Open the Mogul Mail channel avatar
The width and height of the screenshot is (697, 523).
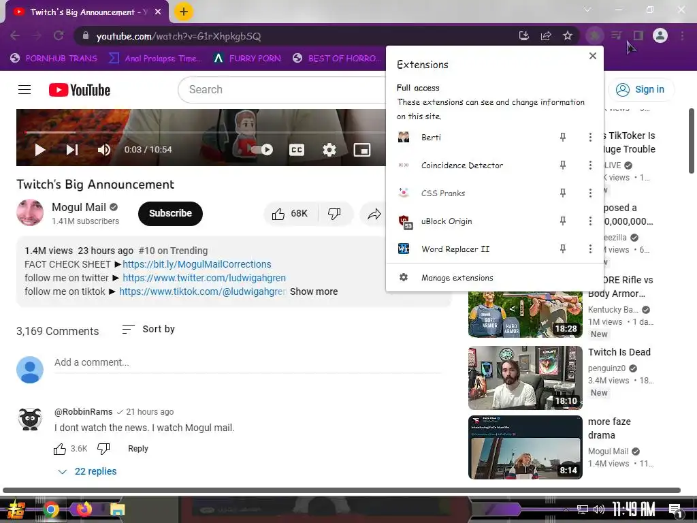coord(30,212)
